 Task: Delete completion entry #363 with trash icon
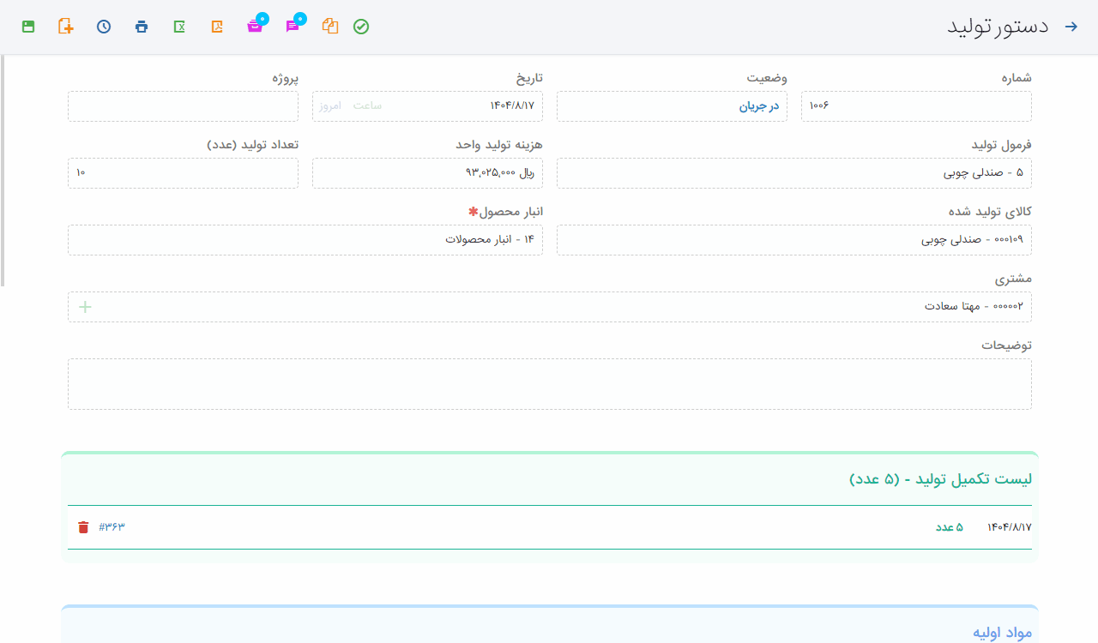[83, 527]
